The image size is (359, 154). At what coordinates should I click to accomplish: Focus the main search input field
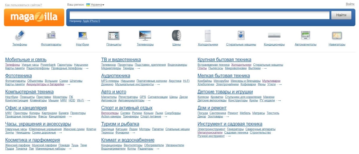200,15
